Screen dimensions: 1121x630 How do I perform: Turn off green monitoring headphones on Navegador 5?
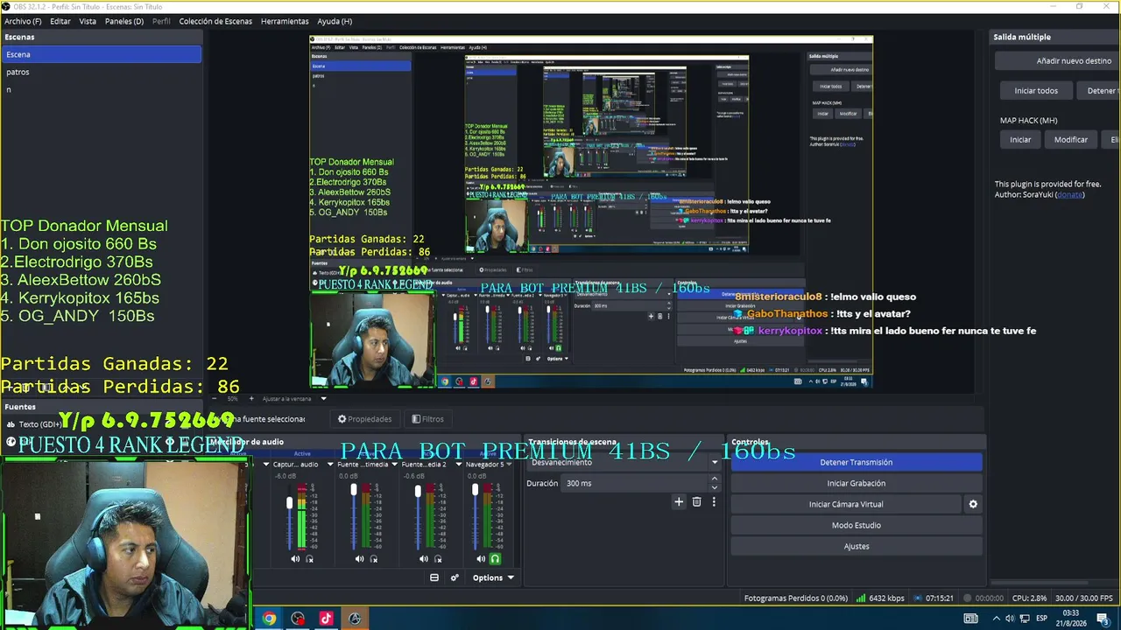(x=495, y=559)
